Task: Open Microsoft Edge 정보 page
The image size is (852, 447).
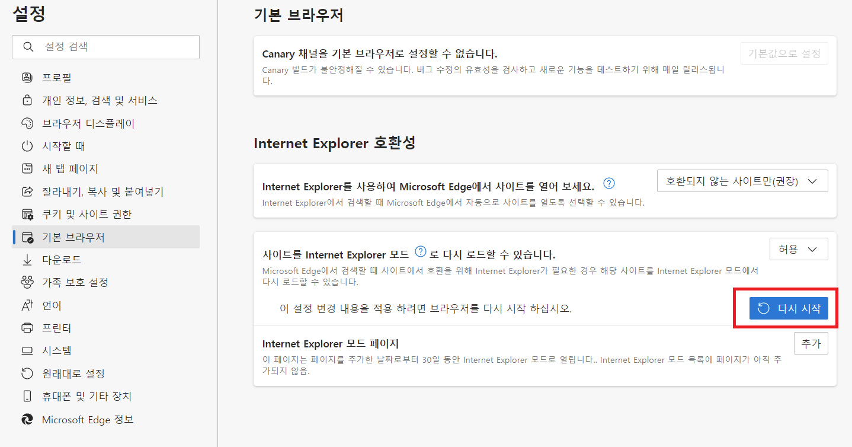Action: coord(105,419)
